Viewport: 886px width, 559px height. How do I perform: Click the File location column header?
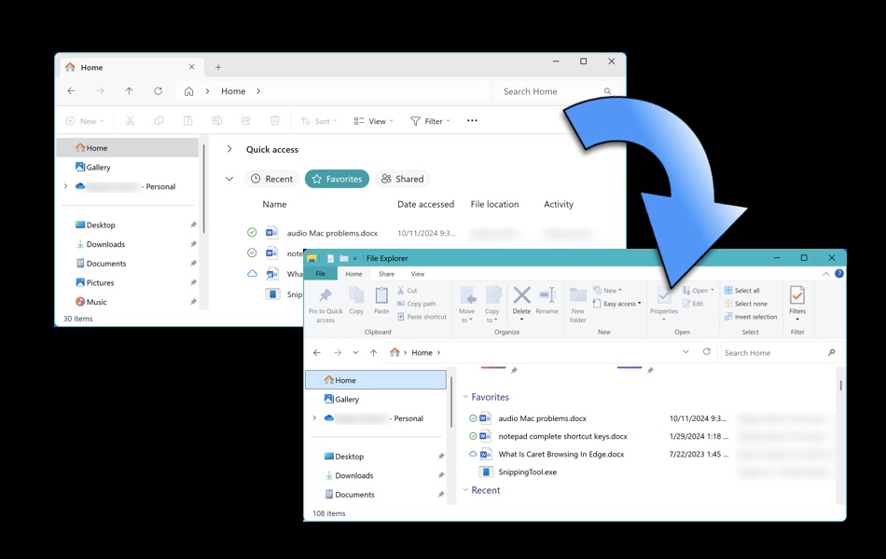[x=494, y=204]
